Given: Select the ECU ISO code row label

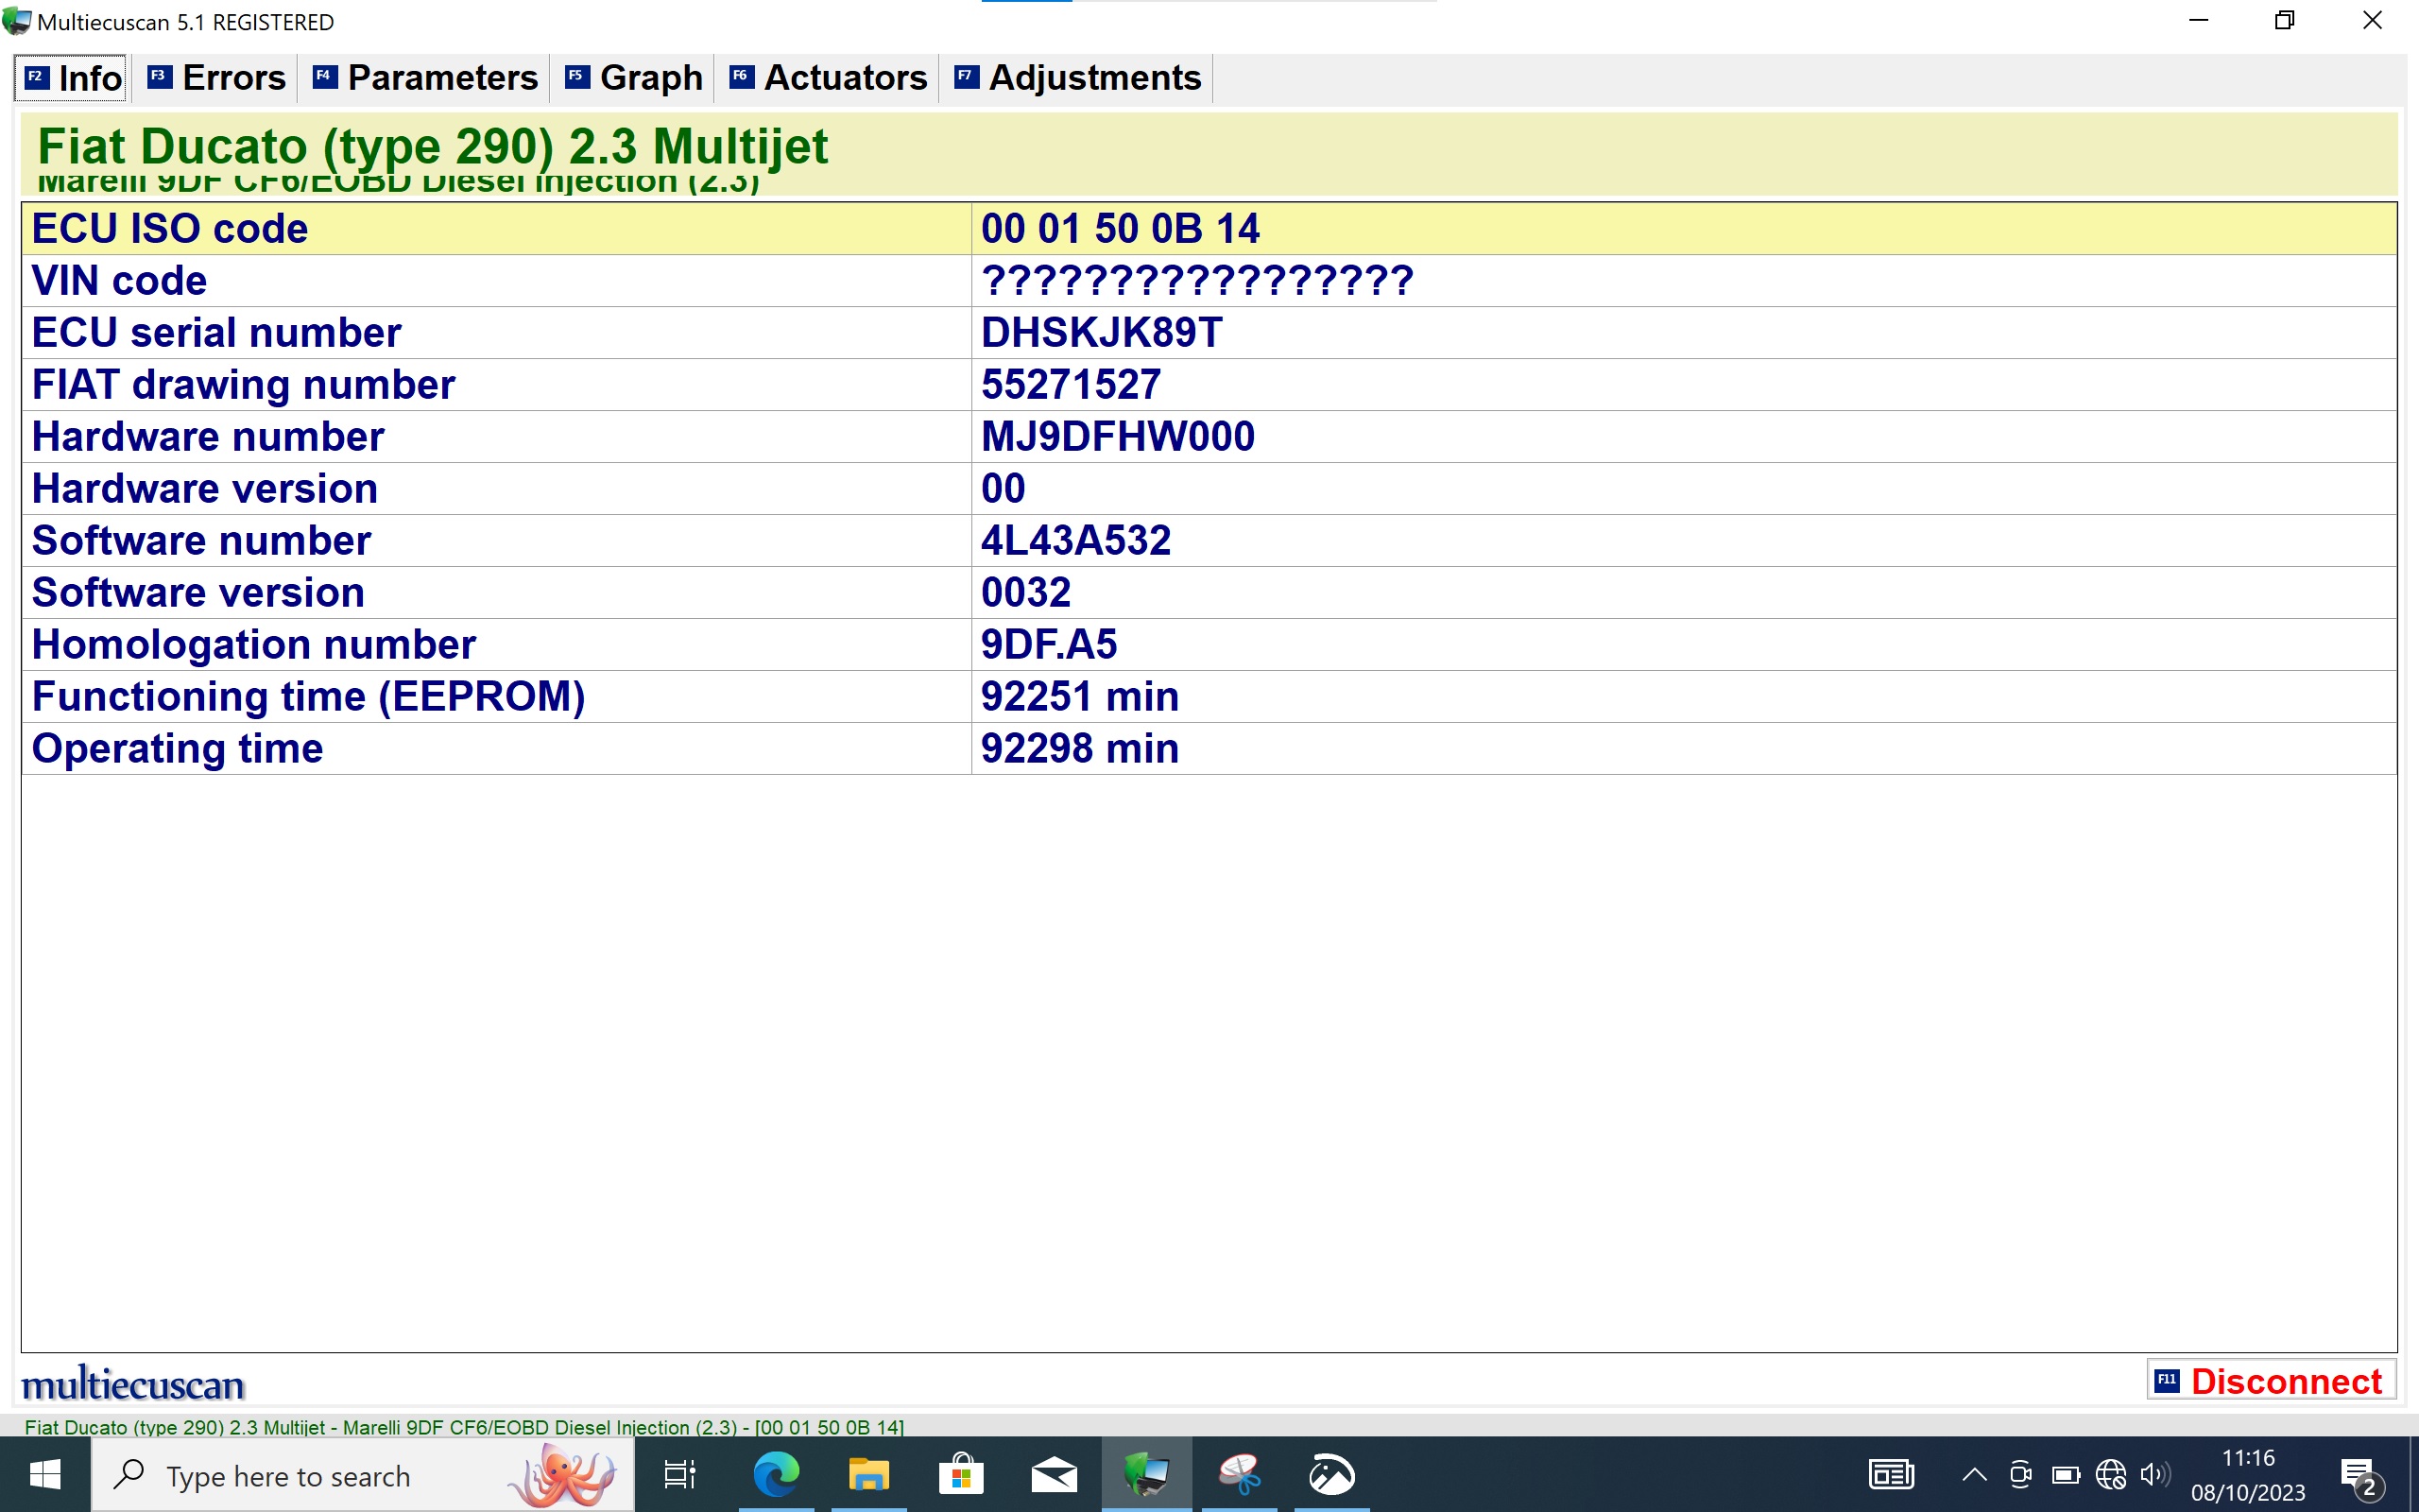Looking at the screenshot, I should [x=170, y=229].
